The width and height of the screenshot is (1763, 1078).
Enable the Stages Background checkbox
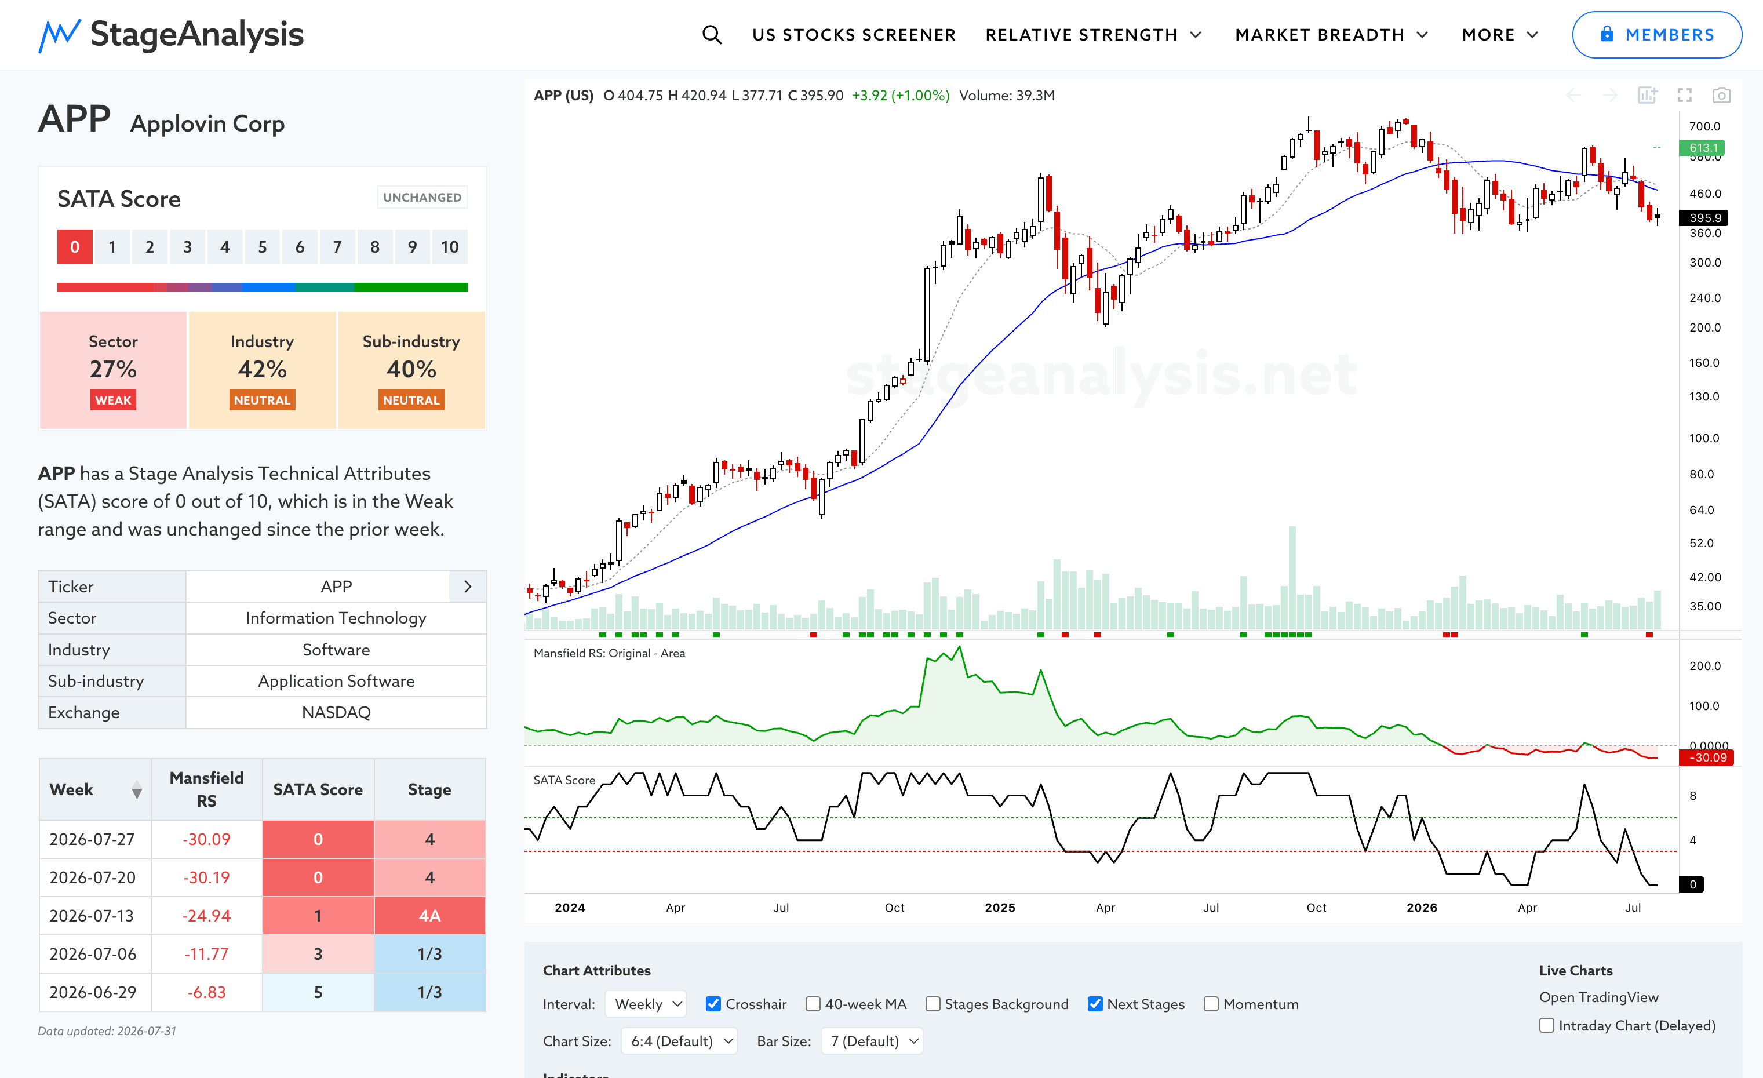point(933,1004)
